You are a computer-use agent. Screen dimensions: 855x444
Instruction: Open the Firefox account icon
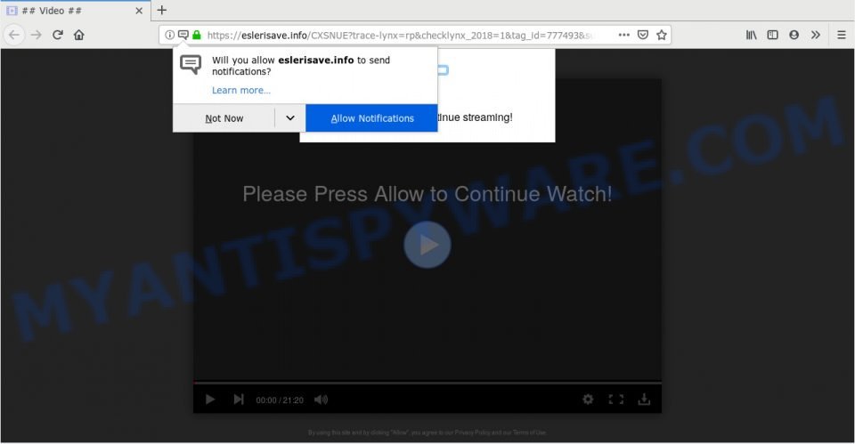(x=794, y=35)
